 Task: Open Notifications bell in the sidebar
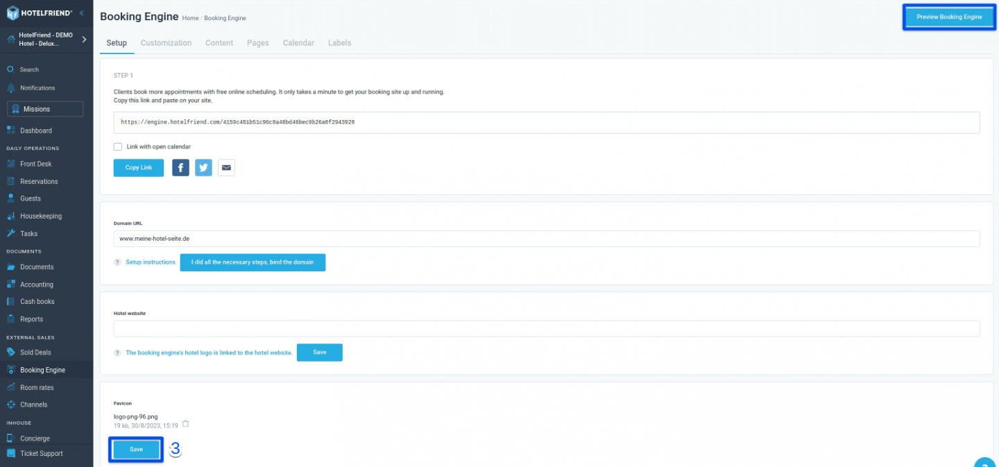tap(10, 88)
